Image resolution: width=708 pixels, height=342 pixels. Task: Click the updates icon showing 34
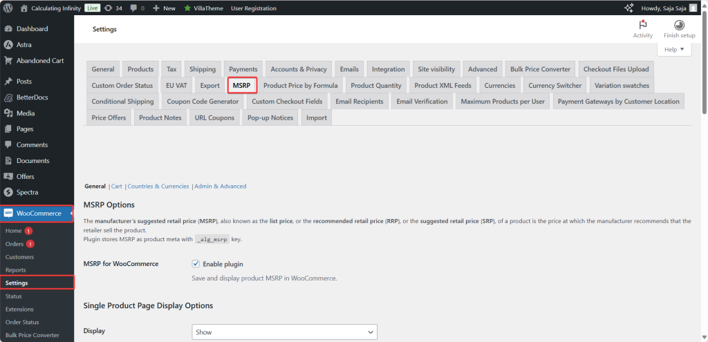point(108,8)
